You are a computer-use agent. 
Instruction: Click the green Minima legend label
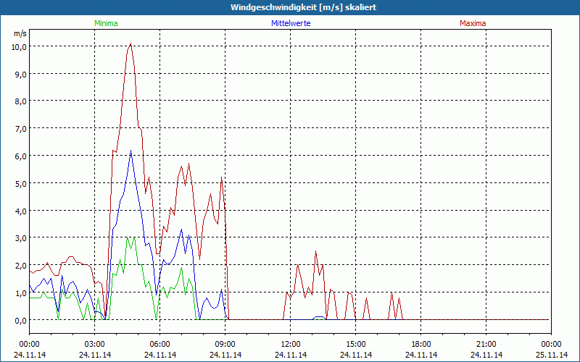point(106,23)
